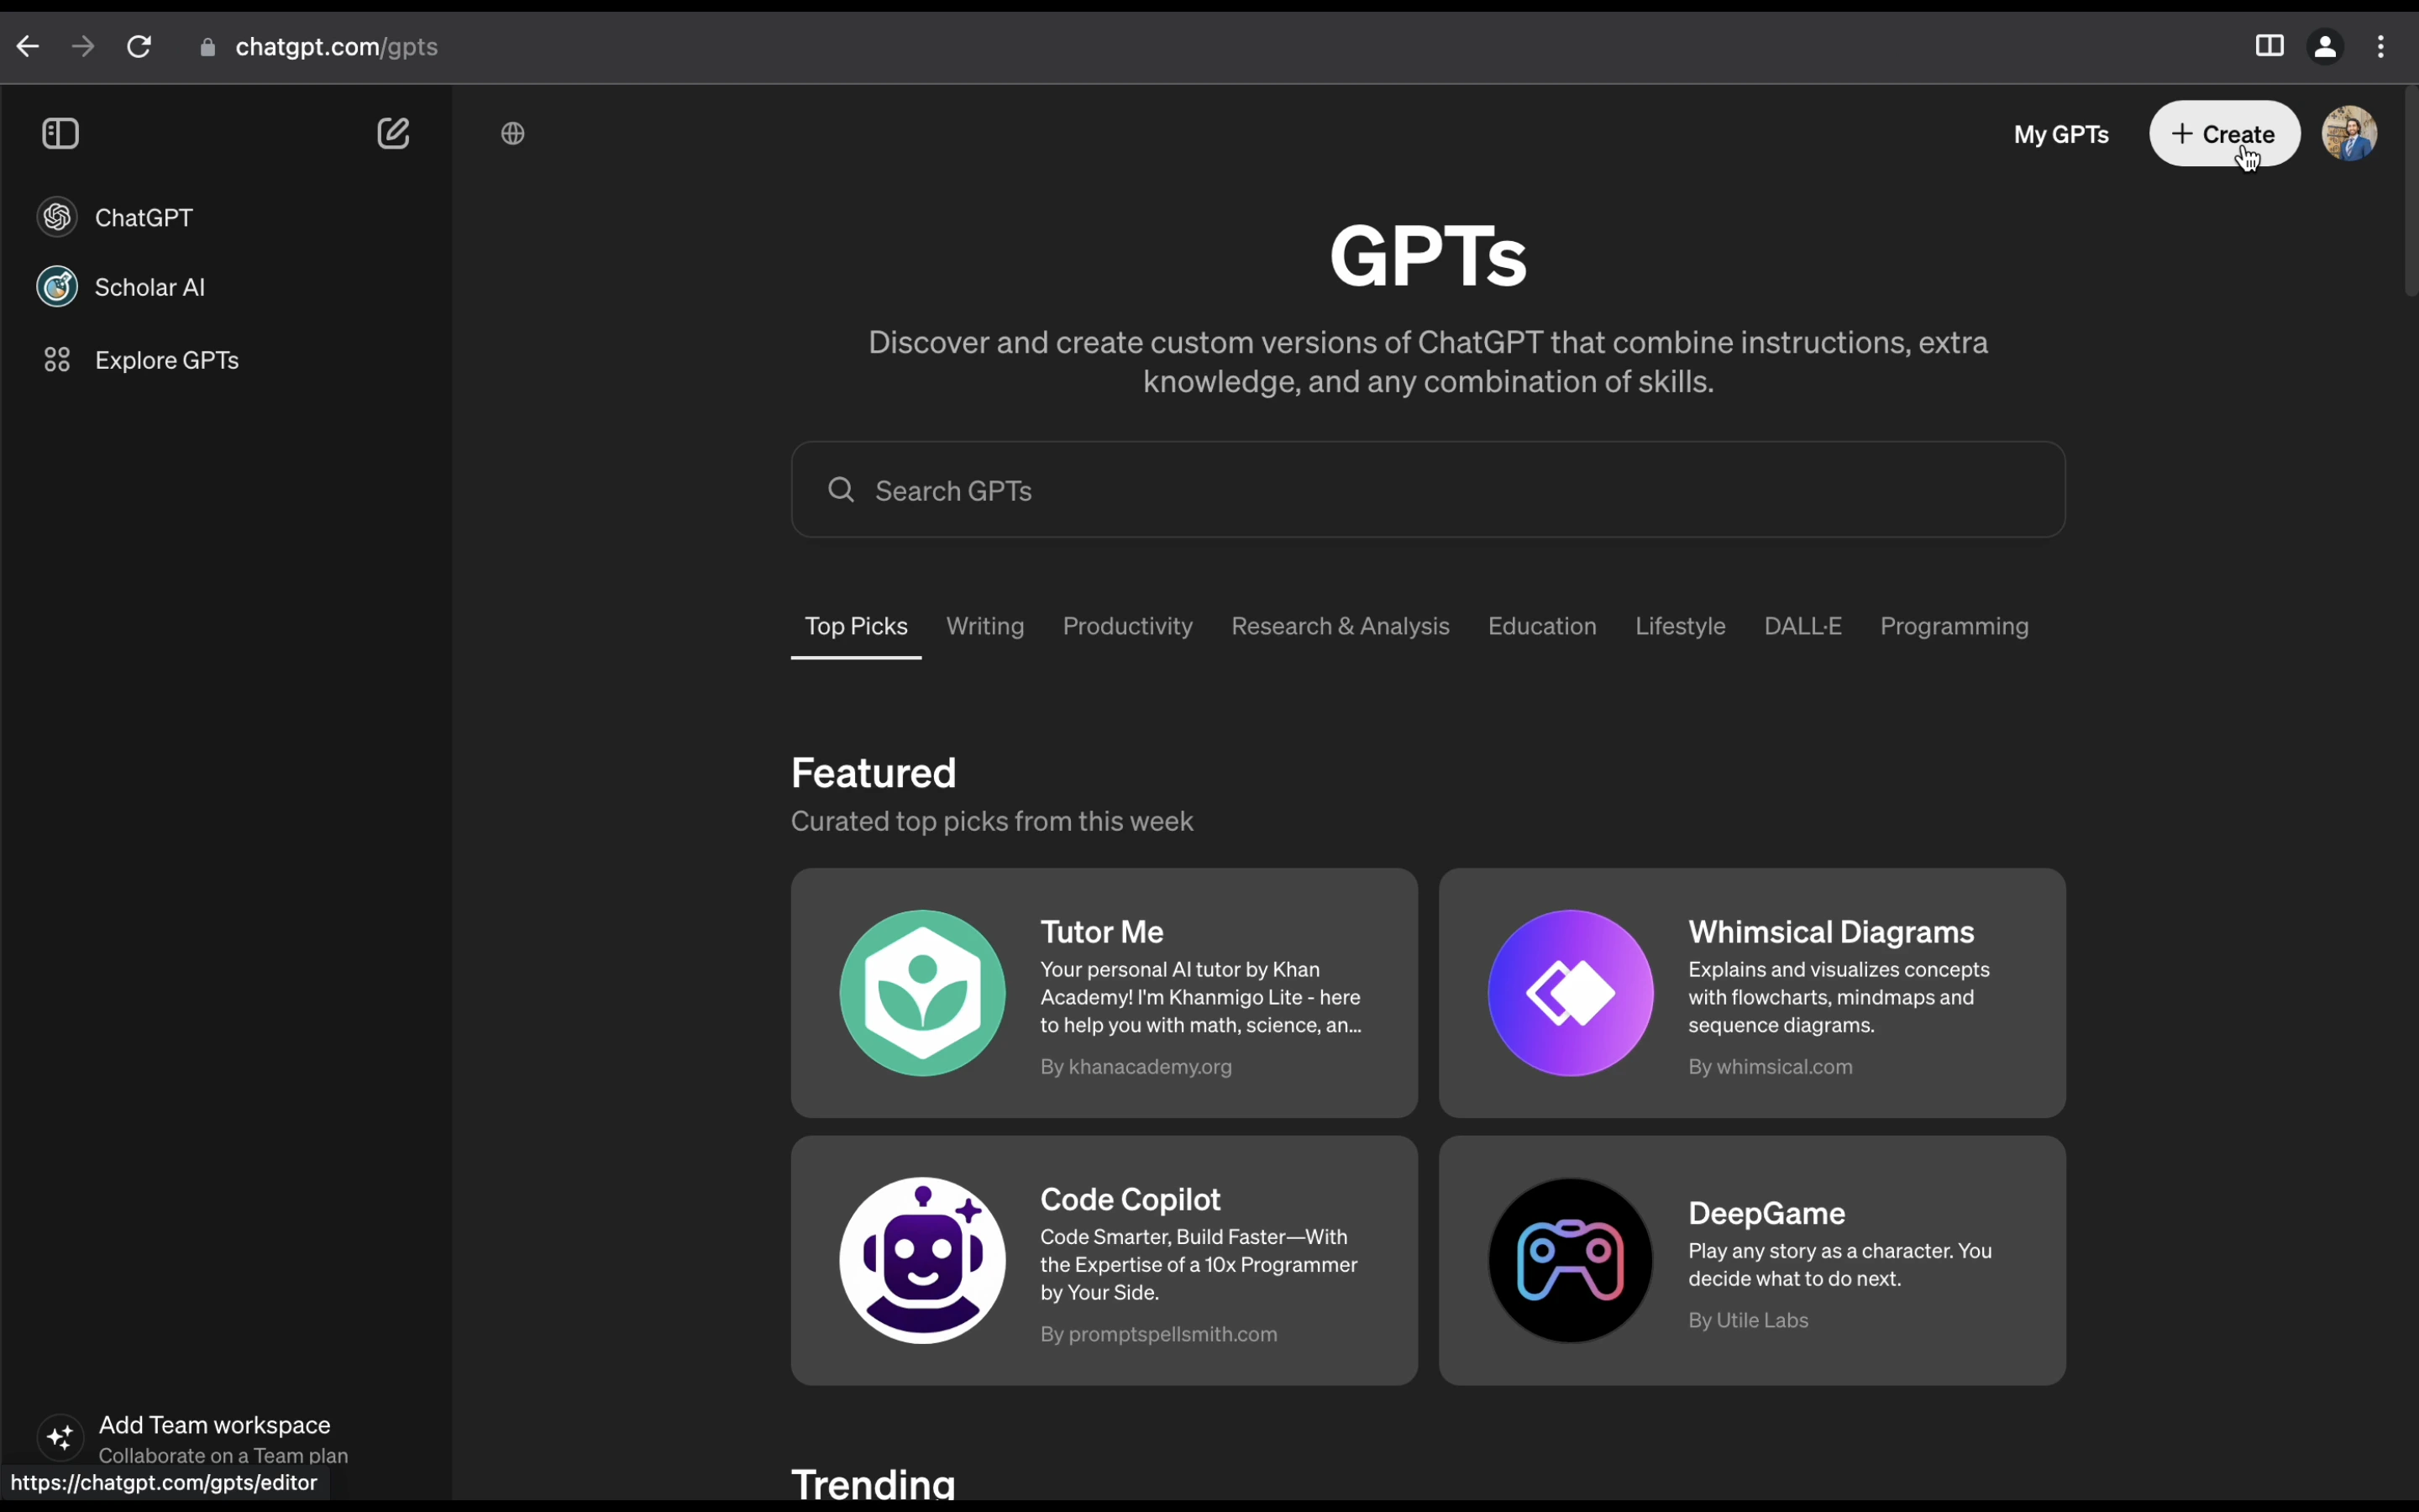Click Add Team workspace

[215, 1425]
